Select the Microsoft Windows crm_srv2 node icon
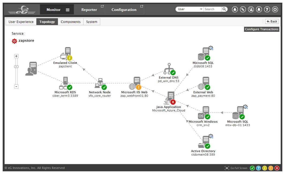 (204, 113)
